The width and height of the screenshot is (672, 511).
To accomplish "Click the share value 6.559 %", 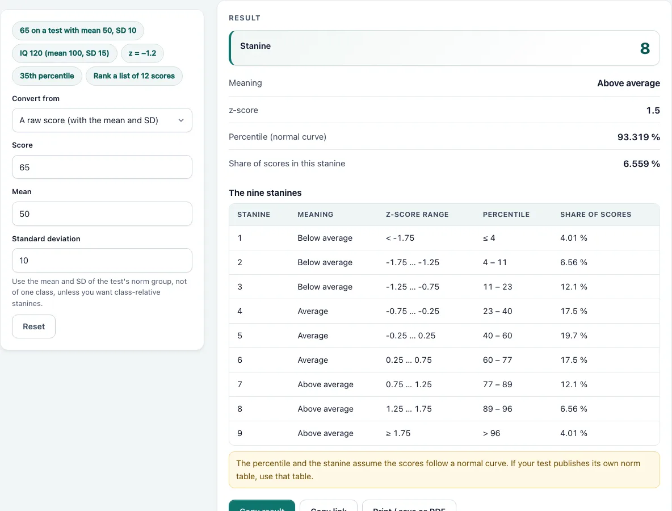I will 641,164.
